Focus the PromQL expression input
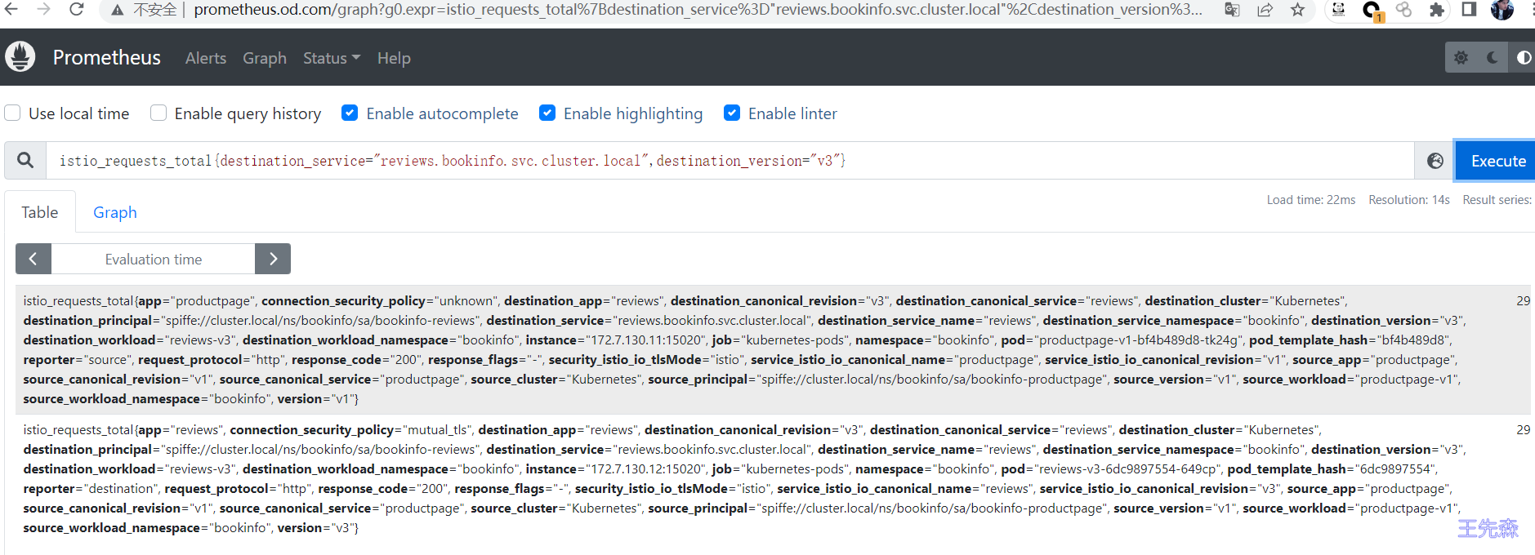The image size is (1535, 555). [x=730, y=161]
